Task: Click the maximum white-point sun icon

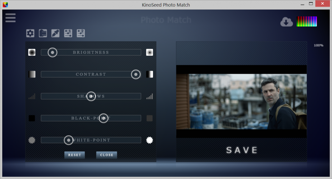Action: point(149,140)
